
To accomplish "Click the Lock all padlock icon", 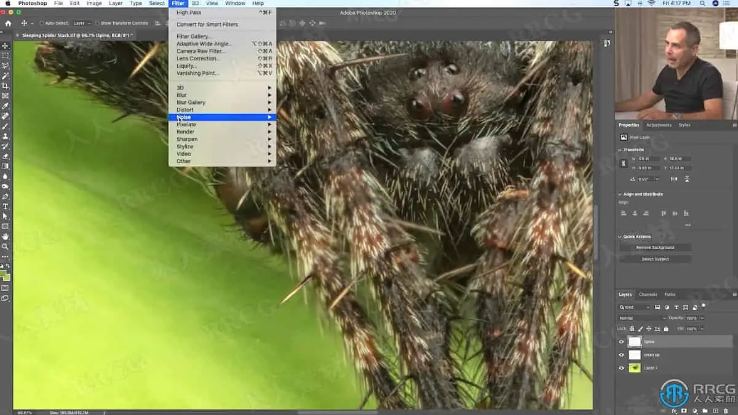I will coord(665,329).
